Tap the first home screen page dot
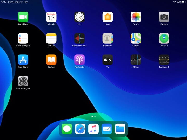This screenshot has width=187, height=140. (92, 117)
